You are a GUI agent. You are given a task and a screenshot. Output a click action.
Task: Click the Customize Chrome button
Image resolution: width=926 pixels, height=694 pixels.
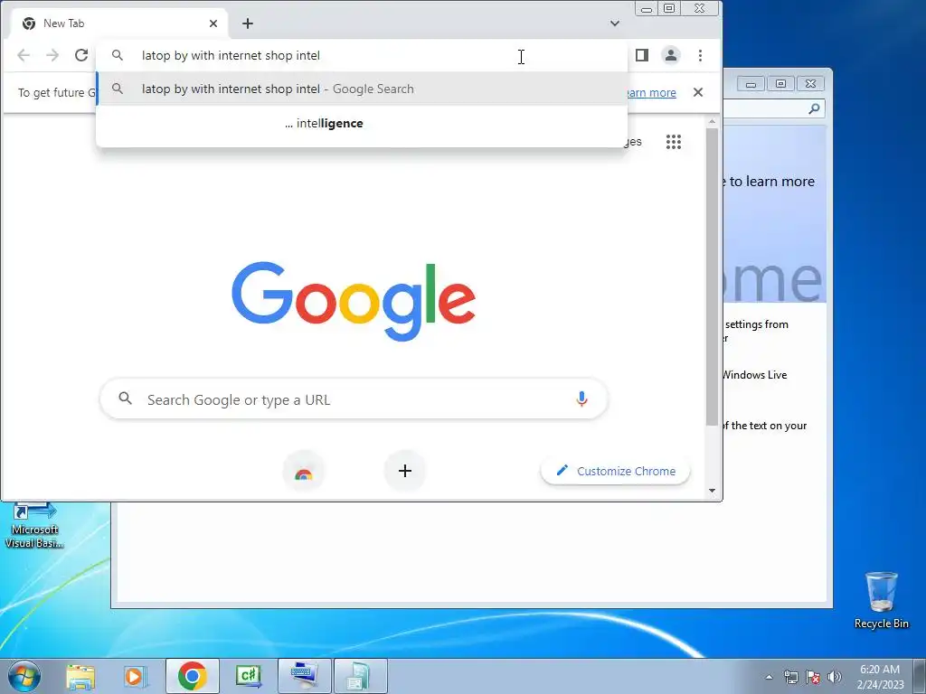(x=615, y=471)
